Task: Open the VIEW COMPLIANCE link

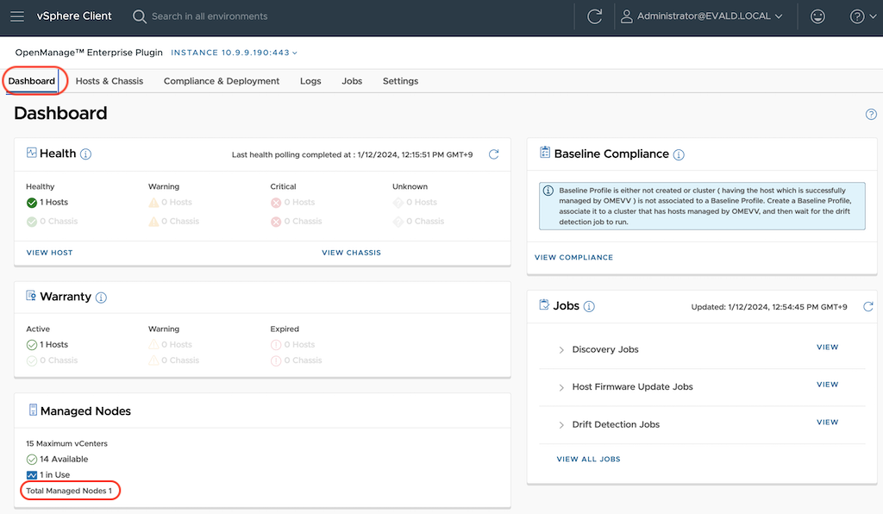Action: coord(573,257)
